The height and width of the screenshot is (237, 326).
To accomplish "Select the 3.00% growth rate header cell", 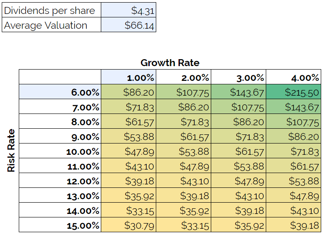I will click(238, 77).
